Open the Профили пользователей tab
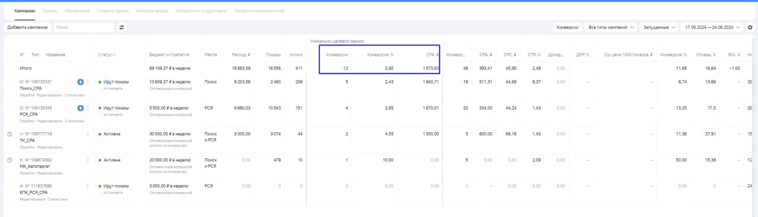758x217 pixels. tap(259, 11)
